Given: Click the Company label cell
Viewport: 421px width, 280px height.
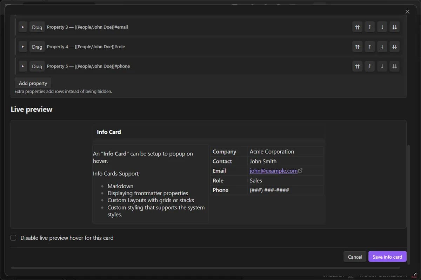Looking at the screenshot, I should pos(228,152).
